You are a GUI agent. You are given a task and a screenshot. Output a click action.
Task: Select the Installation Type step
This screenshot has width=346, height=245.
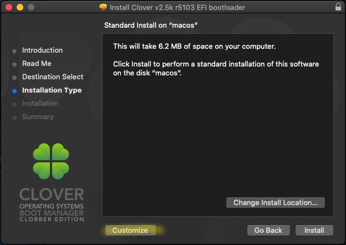point(52,90)
